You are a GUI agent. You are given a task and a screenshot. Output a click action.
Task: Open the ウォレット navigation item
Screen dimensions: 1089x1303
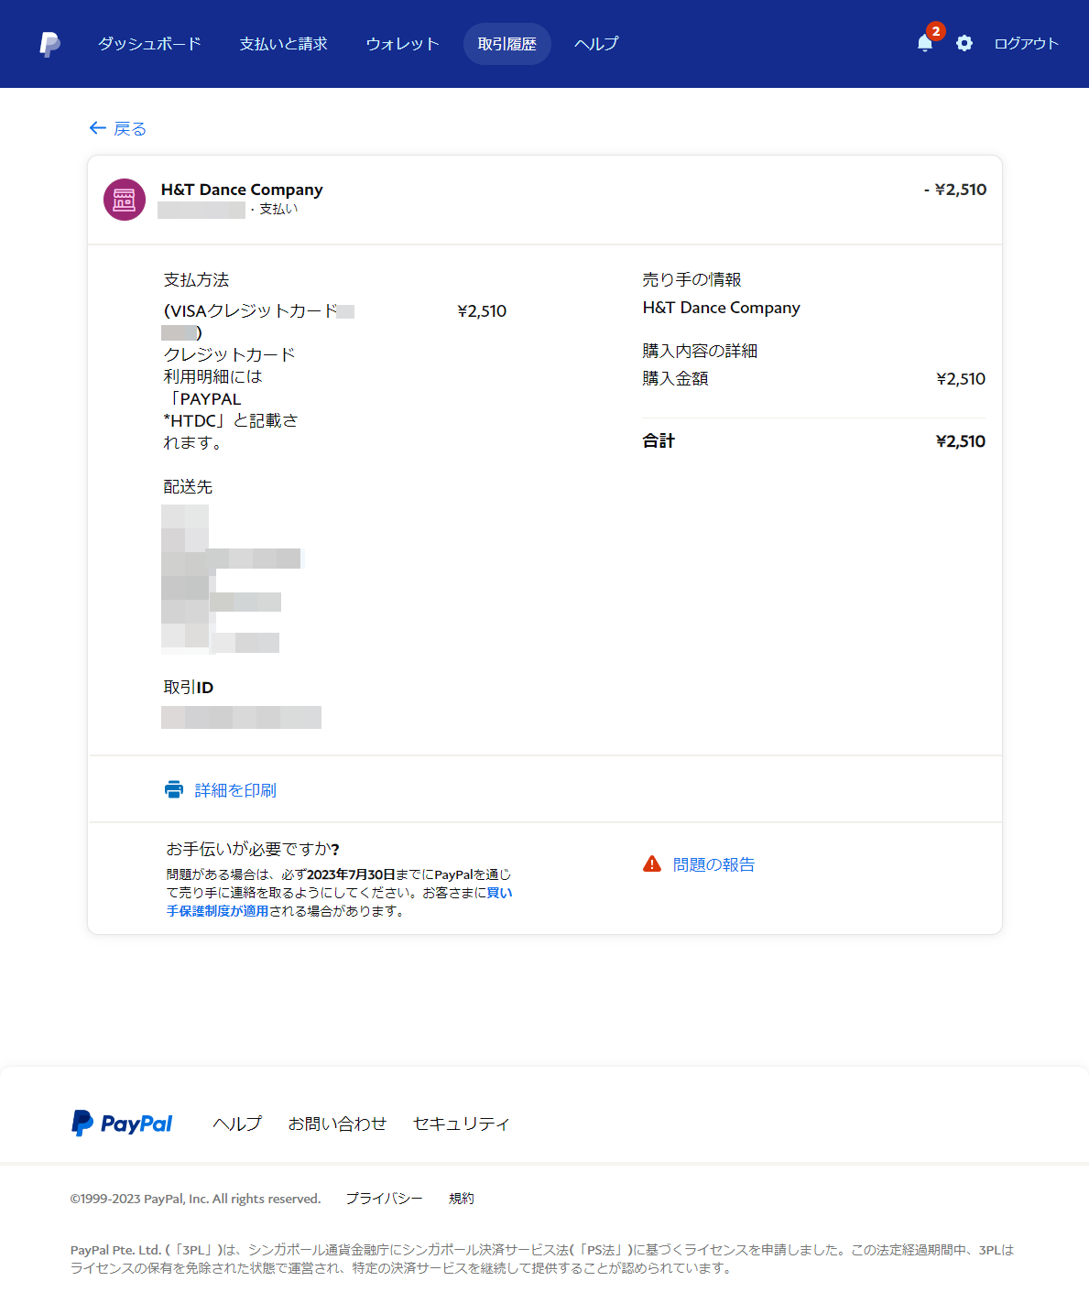point(402,44)
